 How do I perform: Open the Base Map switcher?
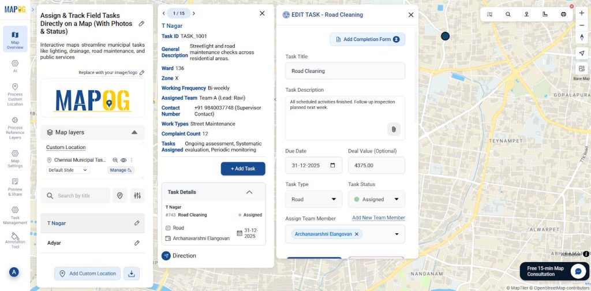click(581, 71)
